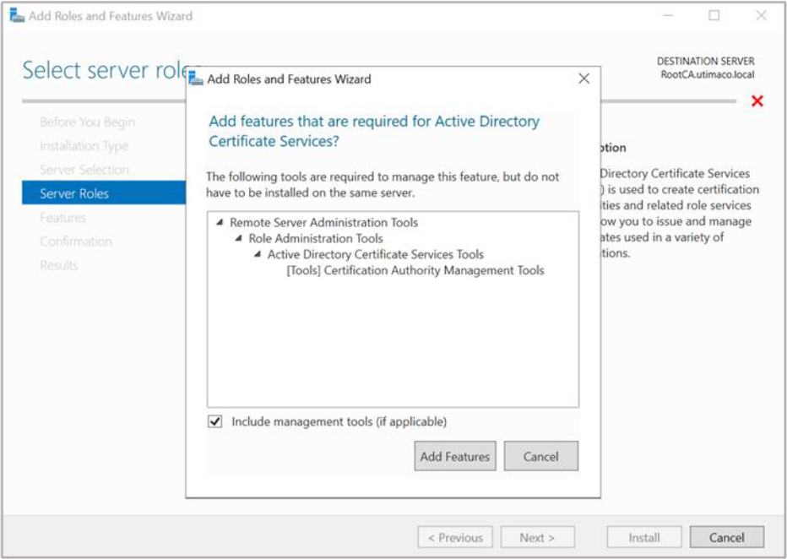Maximize the main wizard window
The image size is (787, 559).
[x=714, y=15]
